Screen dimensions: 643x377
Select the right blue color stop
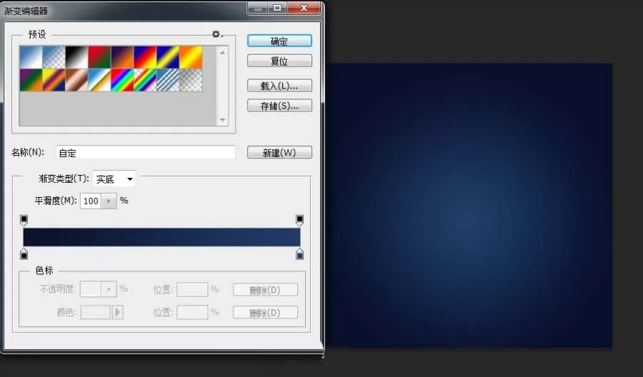pos(300,254)
